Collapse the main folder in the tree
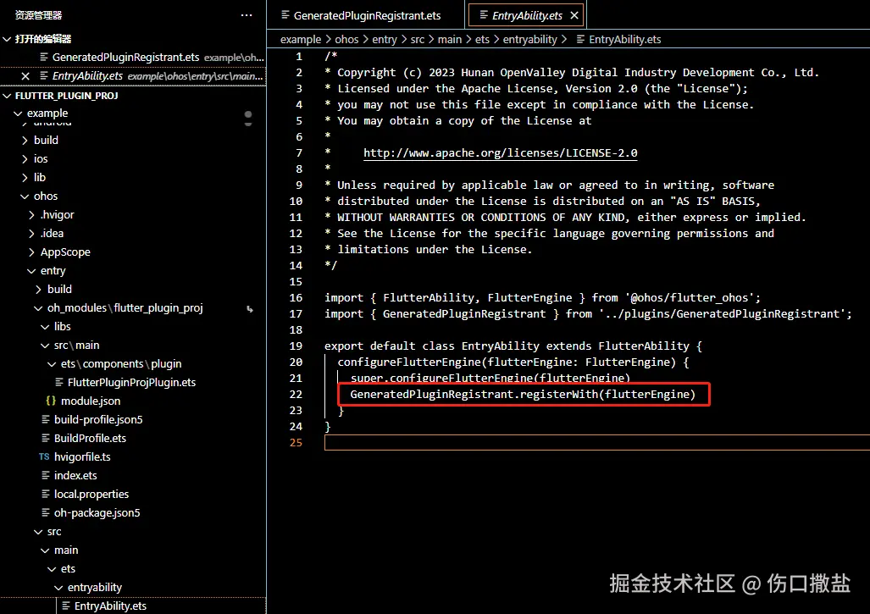 [x=45, y=550]
